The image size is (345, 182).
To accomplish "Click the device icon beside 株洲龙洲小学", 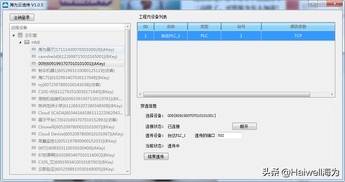I will coord(34,106).
